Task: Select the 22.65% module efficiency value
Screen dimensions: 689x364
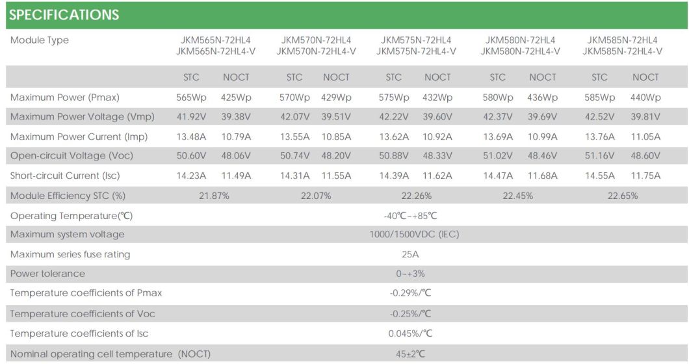Action: coord(623,196)
